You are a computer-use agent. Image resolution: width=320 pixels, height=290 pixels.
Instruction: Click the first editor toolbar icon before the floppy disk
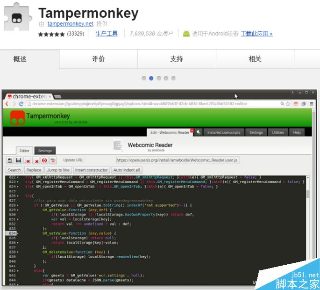pos(10,160)
